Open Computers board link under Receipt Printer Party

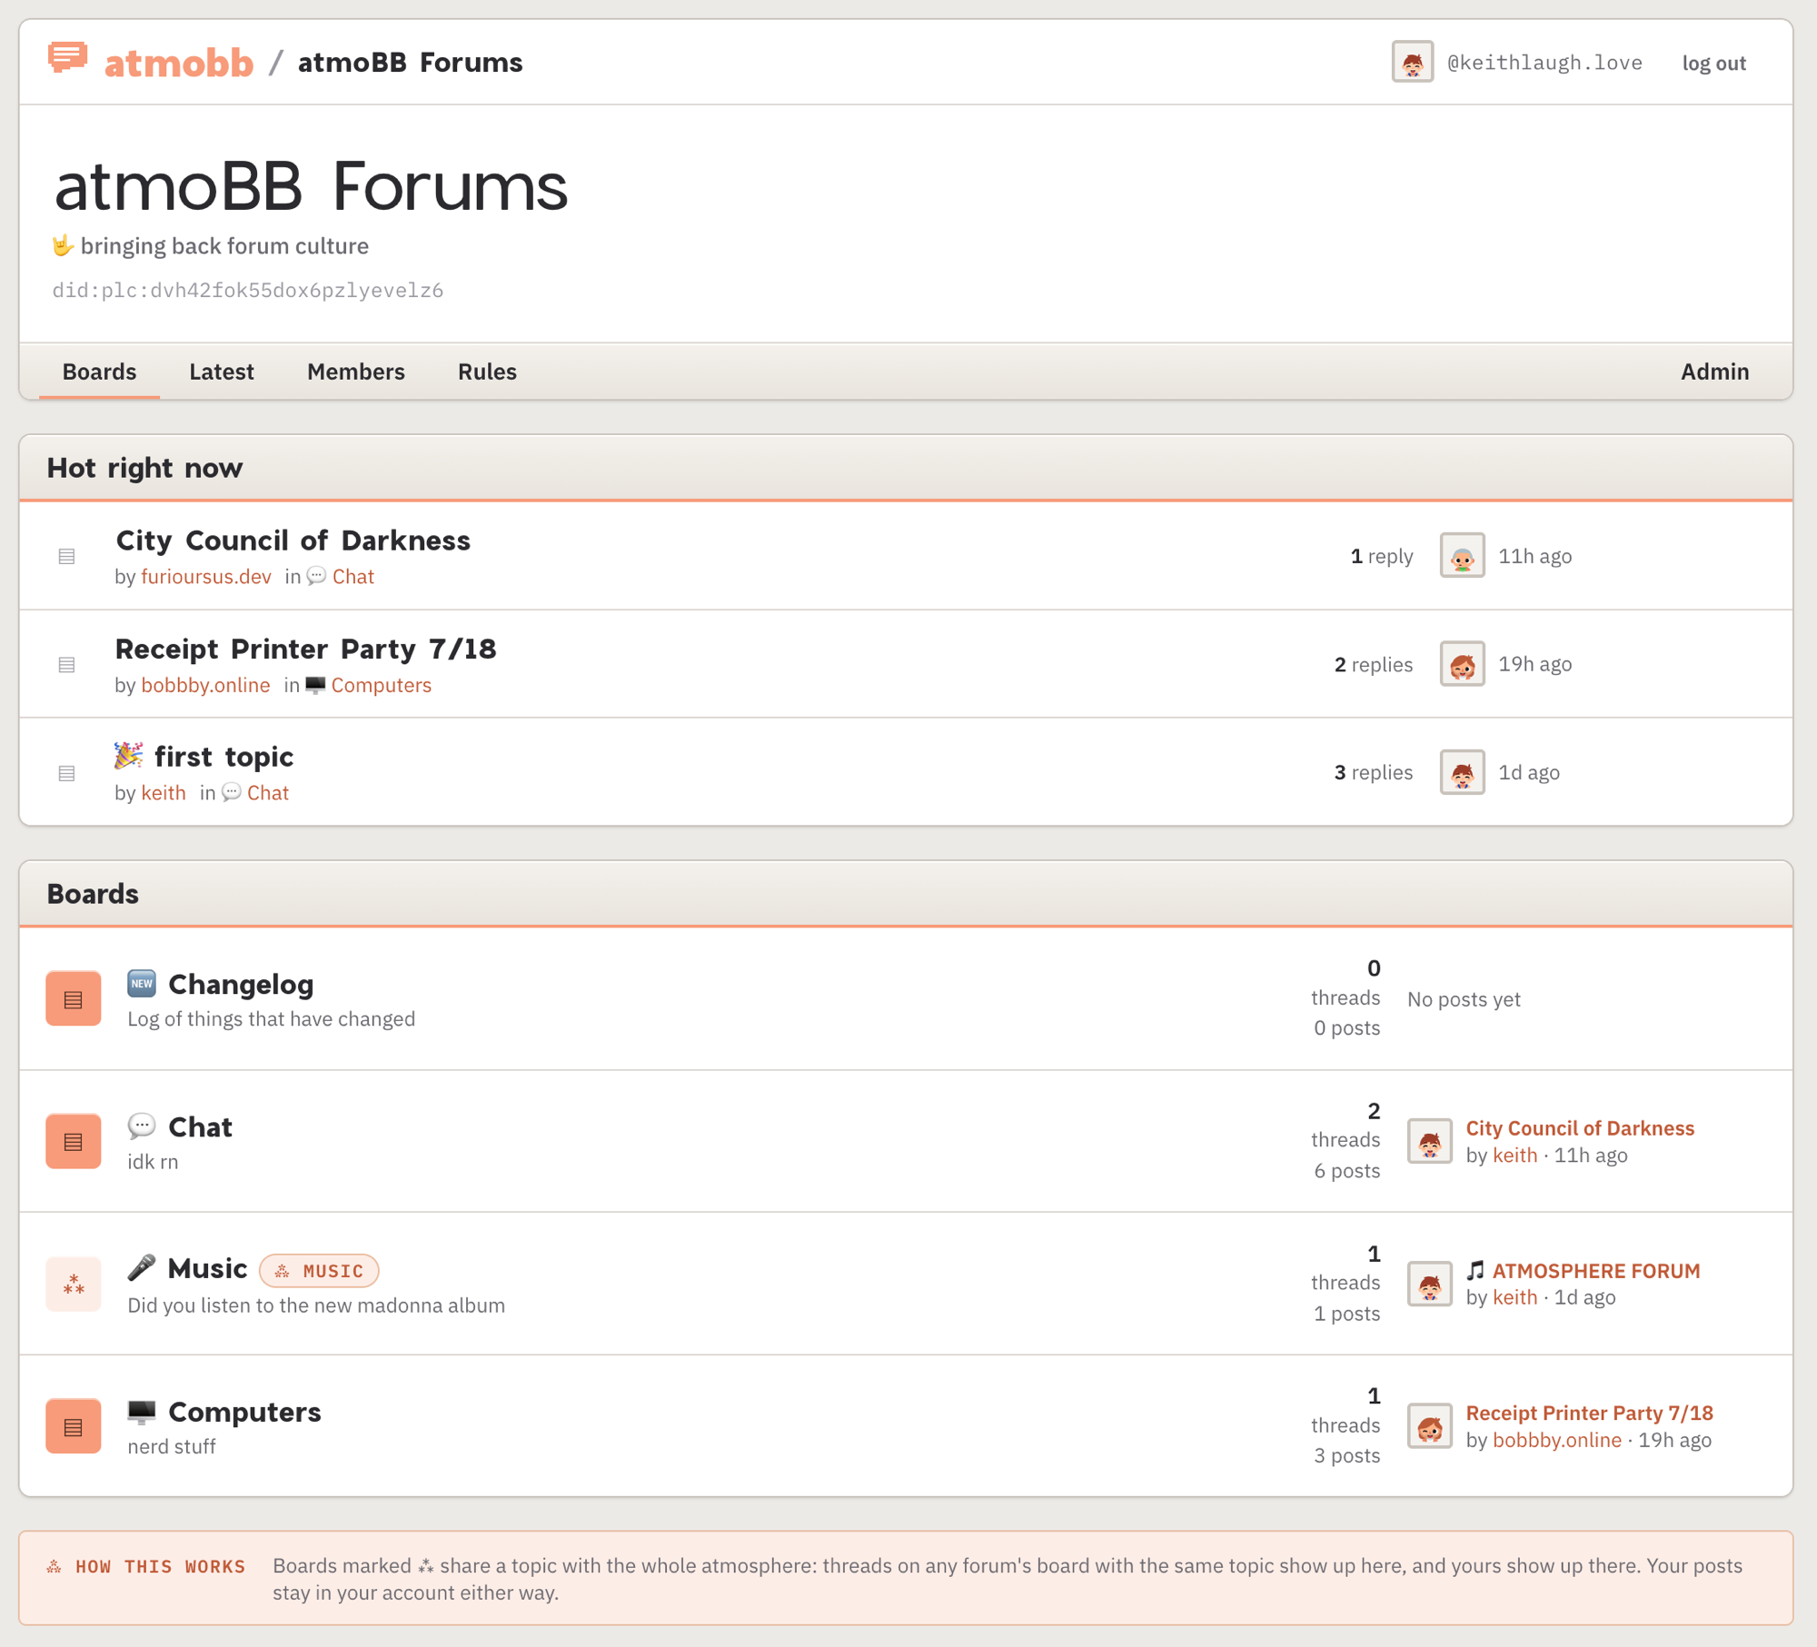(x=381, y=685)
